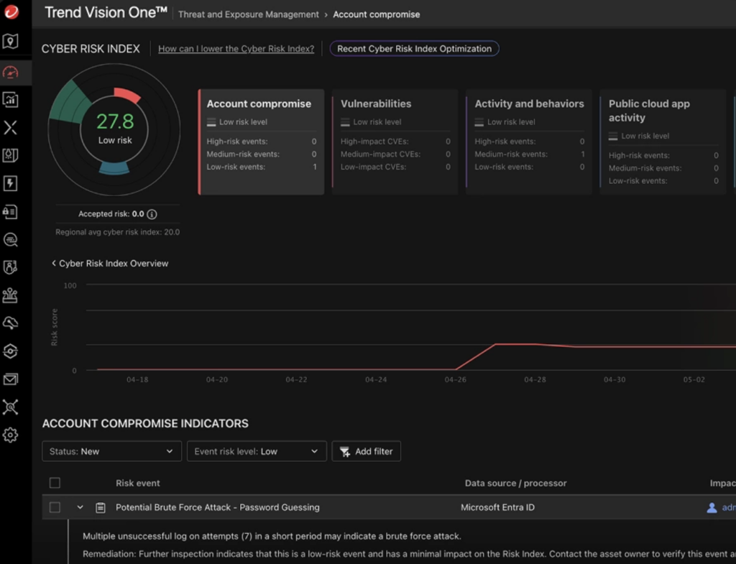The image size is (736, 564).
Task: Open How can I lower the Cyber Risk Index link
Action: click(236, 49)
